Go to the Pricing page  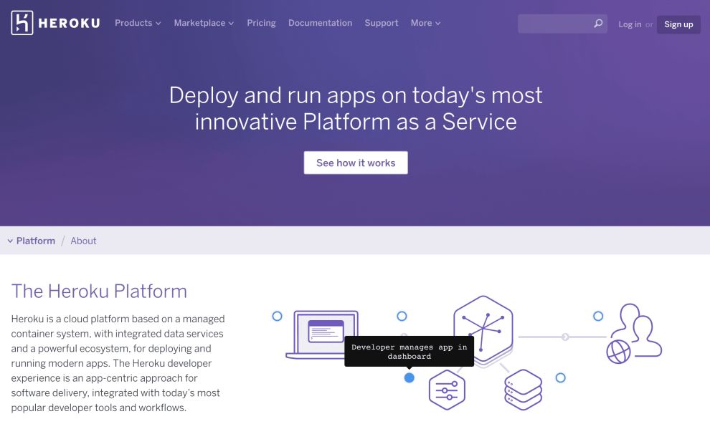coord(261,23)
